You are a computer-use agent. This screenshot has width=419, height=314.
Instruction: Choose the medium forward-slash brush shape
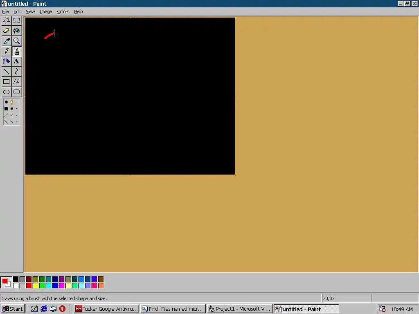(x=11, y=115)
